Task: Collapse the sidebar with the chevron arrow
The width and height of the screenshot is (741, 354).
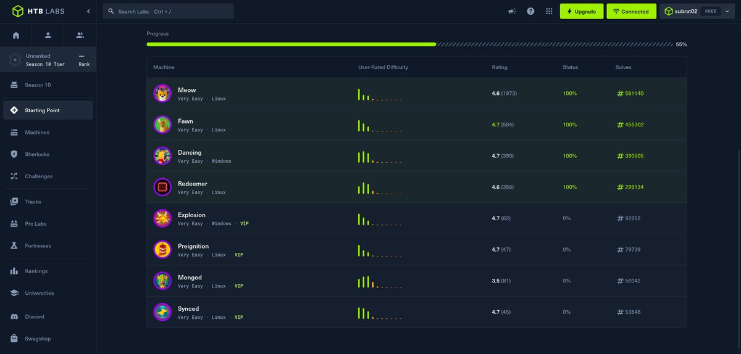Action: coord(88,11)
